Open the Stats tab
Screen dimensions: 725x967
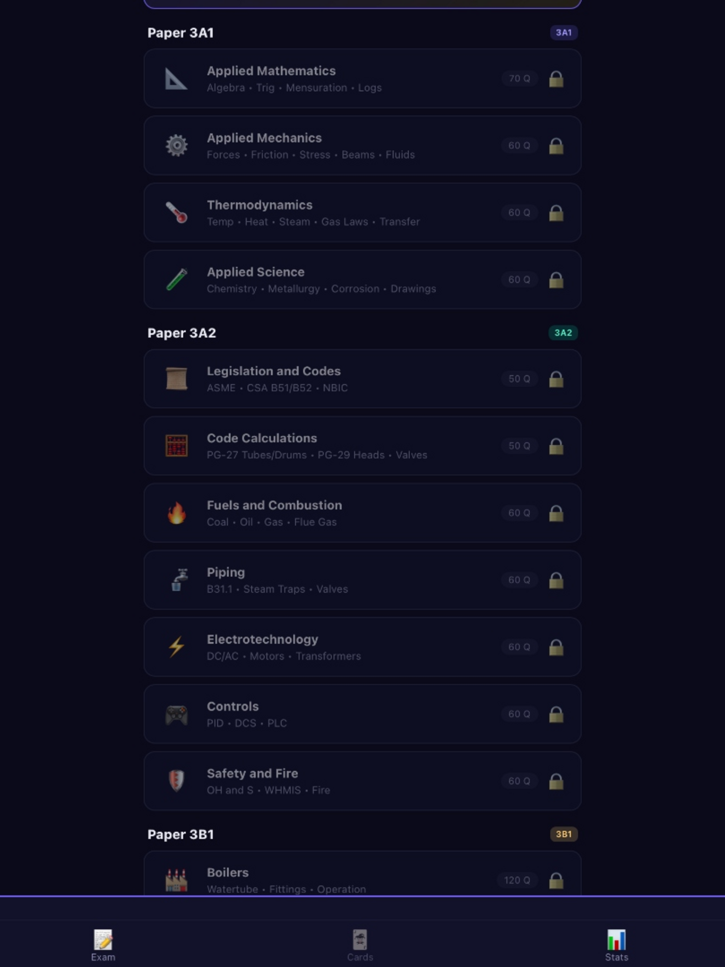616,945
